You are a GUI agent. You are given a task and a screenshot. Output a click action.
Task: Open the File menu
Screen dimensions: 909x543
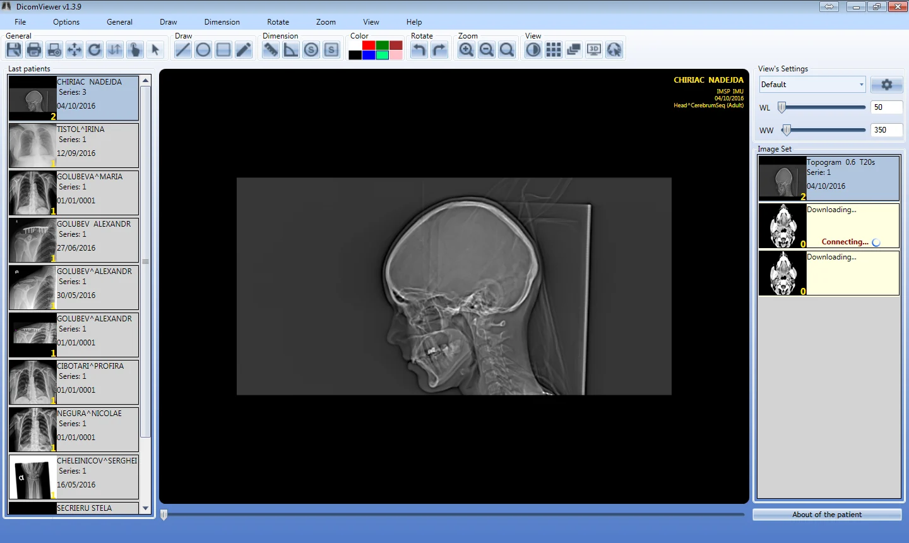[20, 22]
